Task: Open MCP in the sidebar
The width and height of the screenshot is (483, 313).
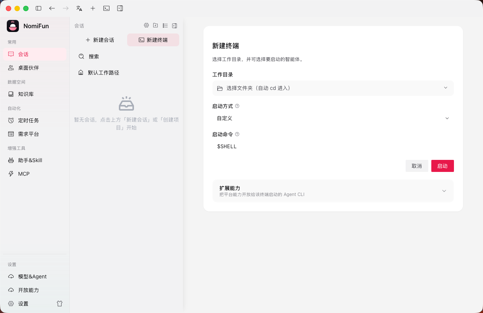Action: tap(35, 174)
